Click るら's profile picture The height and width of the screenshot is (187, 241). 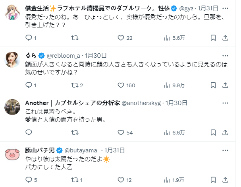click(13, 60)
